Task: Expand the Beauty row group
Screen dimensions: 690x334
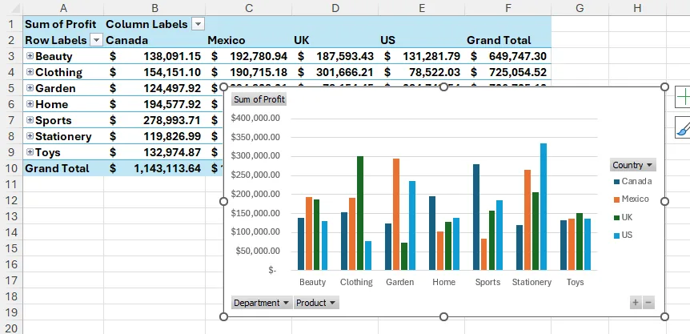Action: tap(30, 56)
